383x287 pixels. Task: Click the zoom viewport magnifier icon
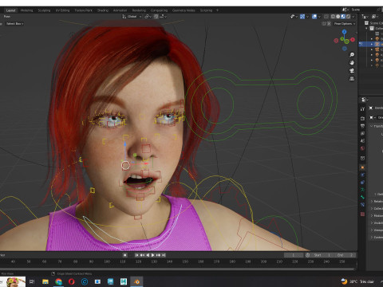352,55
